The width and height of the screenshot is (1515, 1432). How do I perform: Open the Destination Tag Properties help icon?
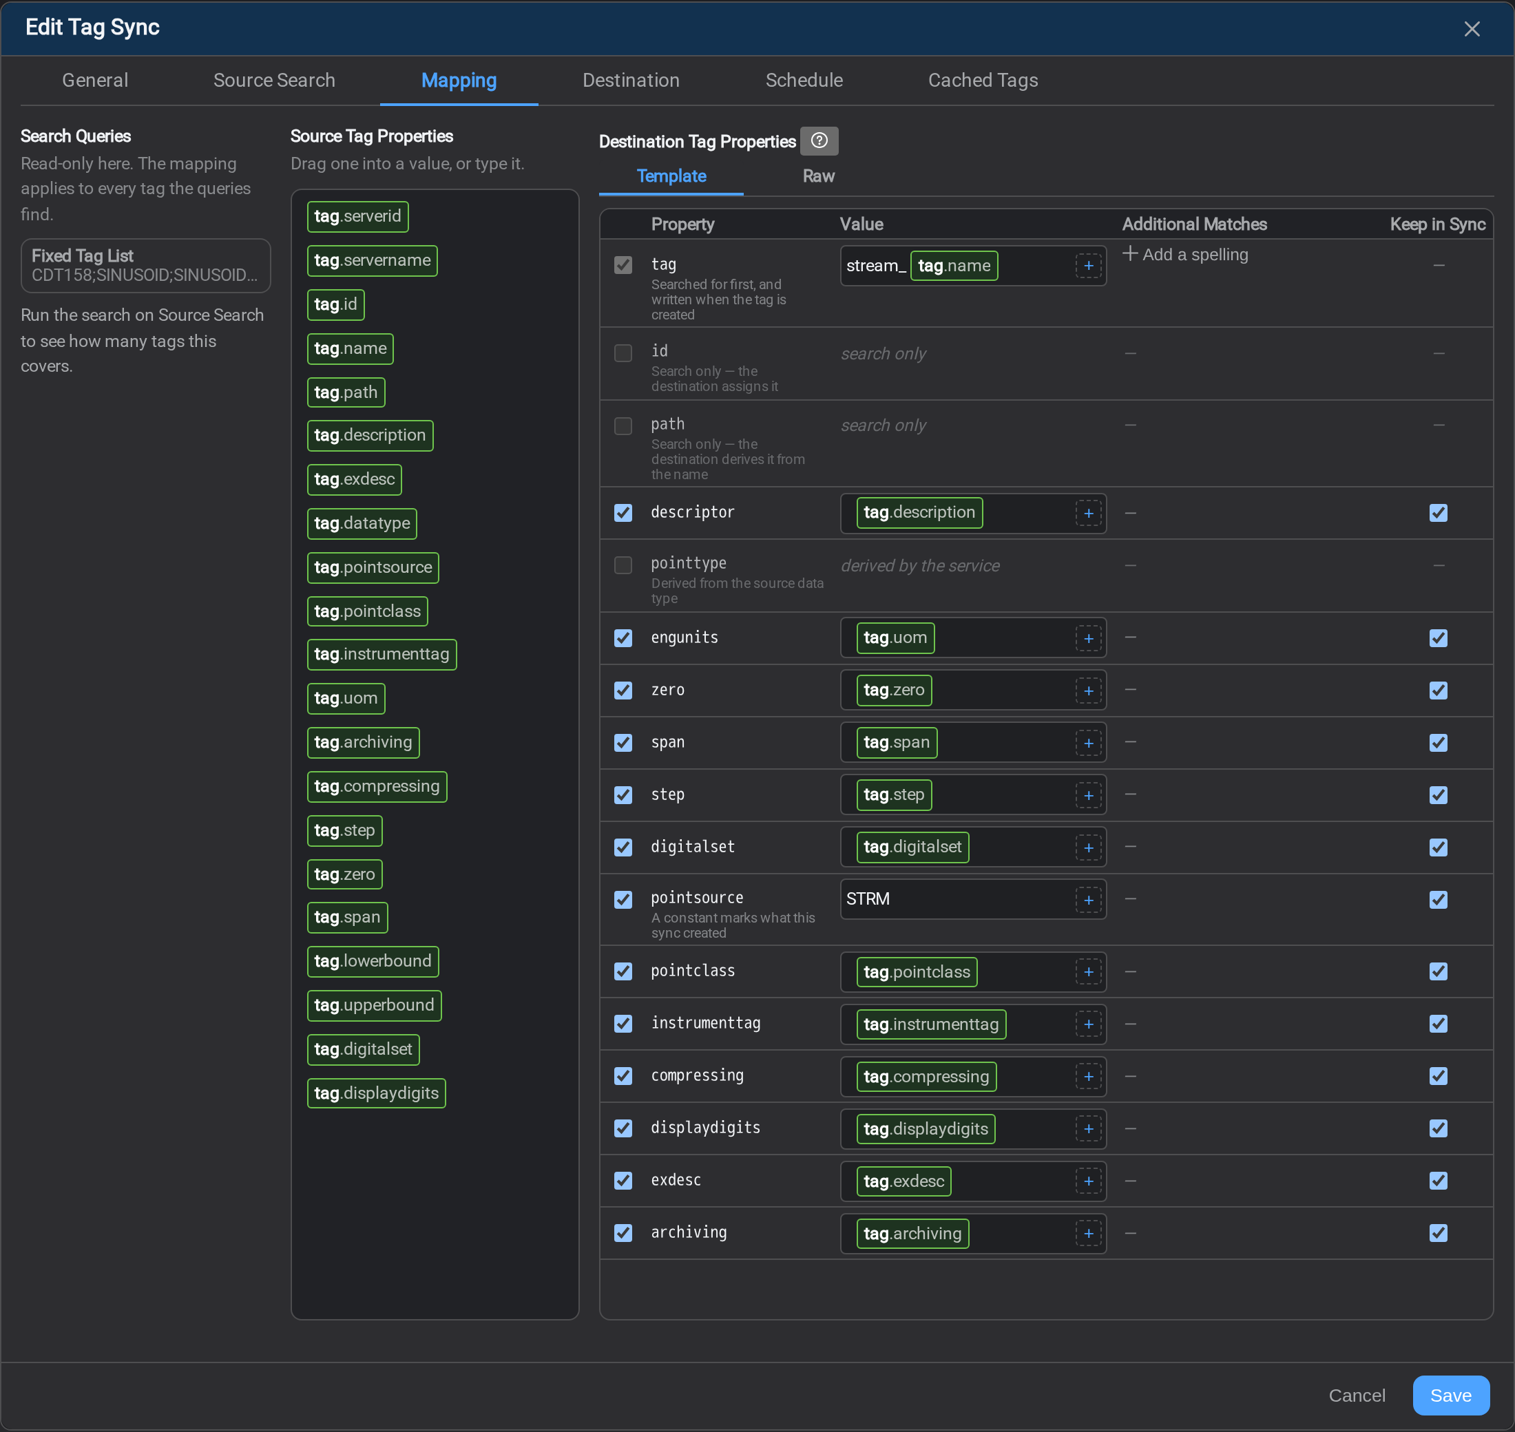[819, 140]
